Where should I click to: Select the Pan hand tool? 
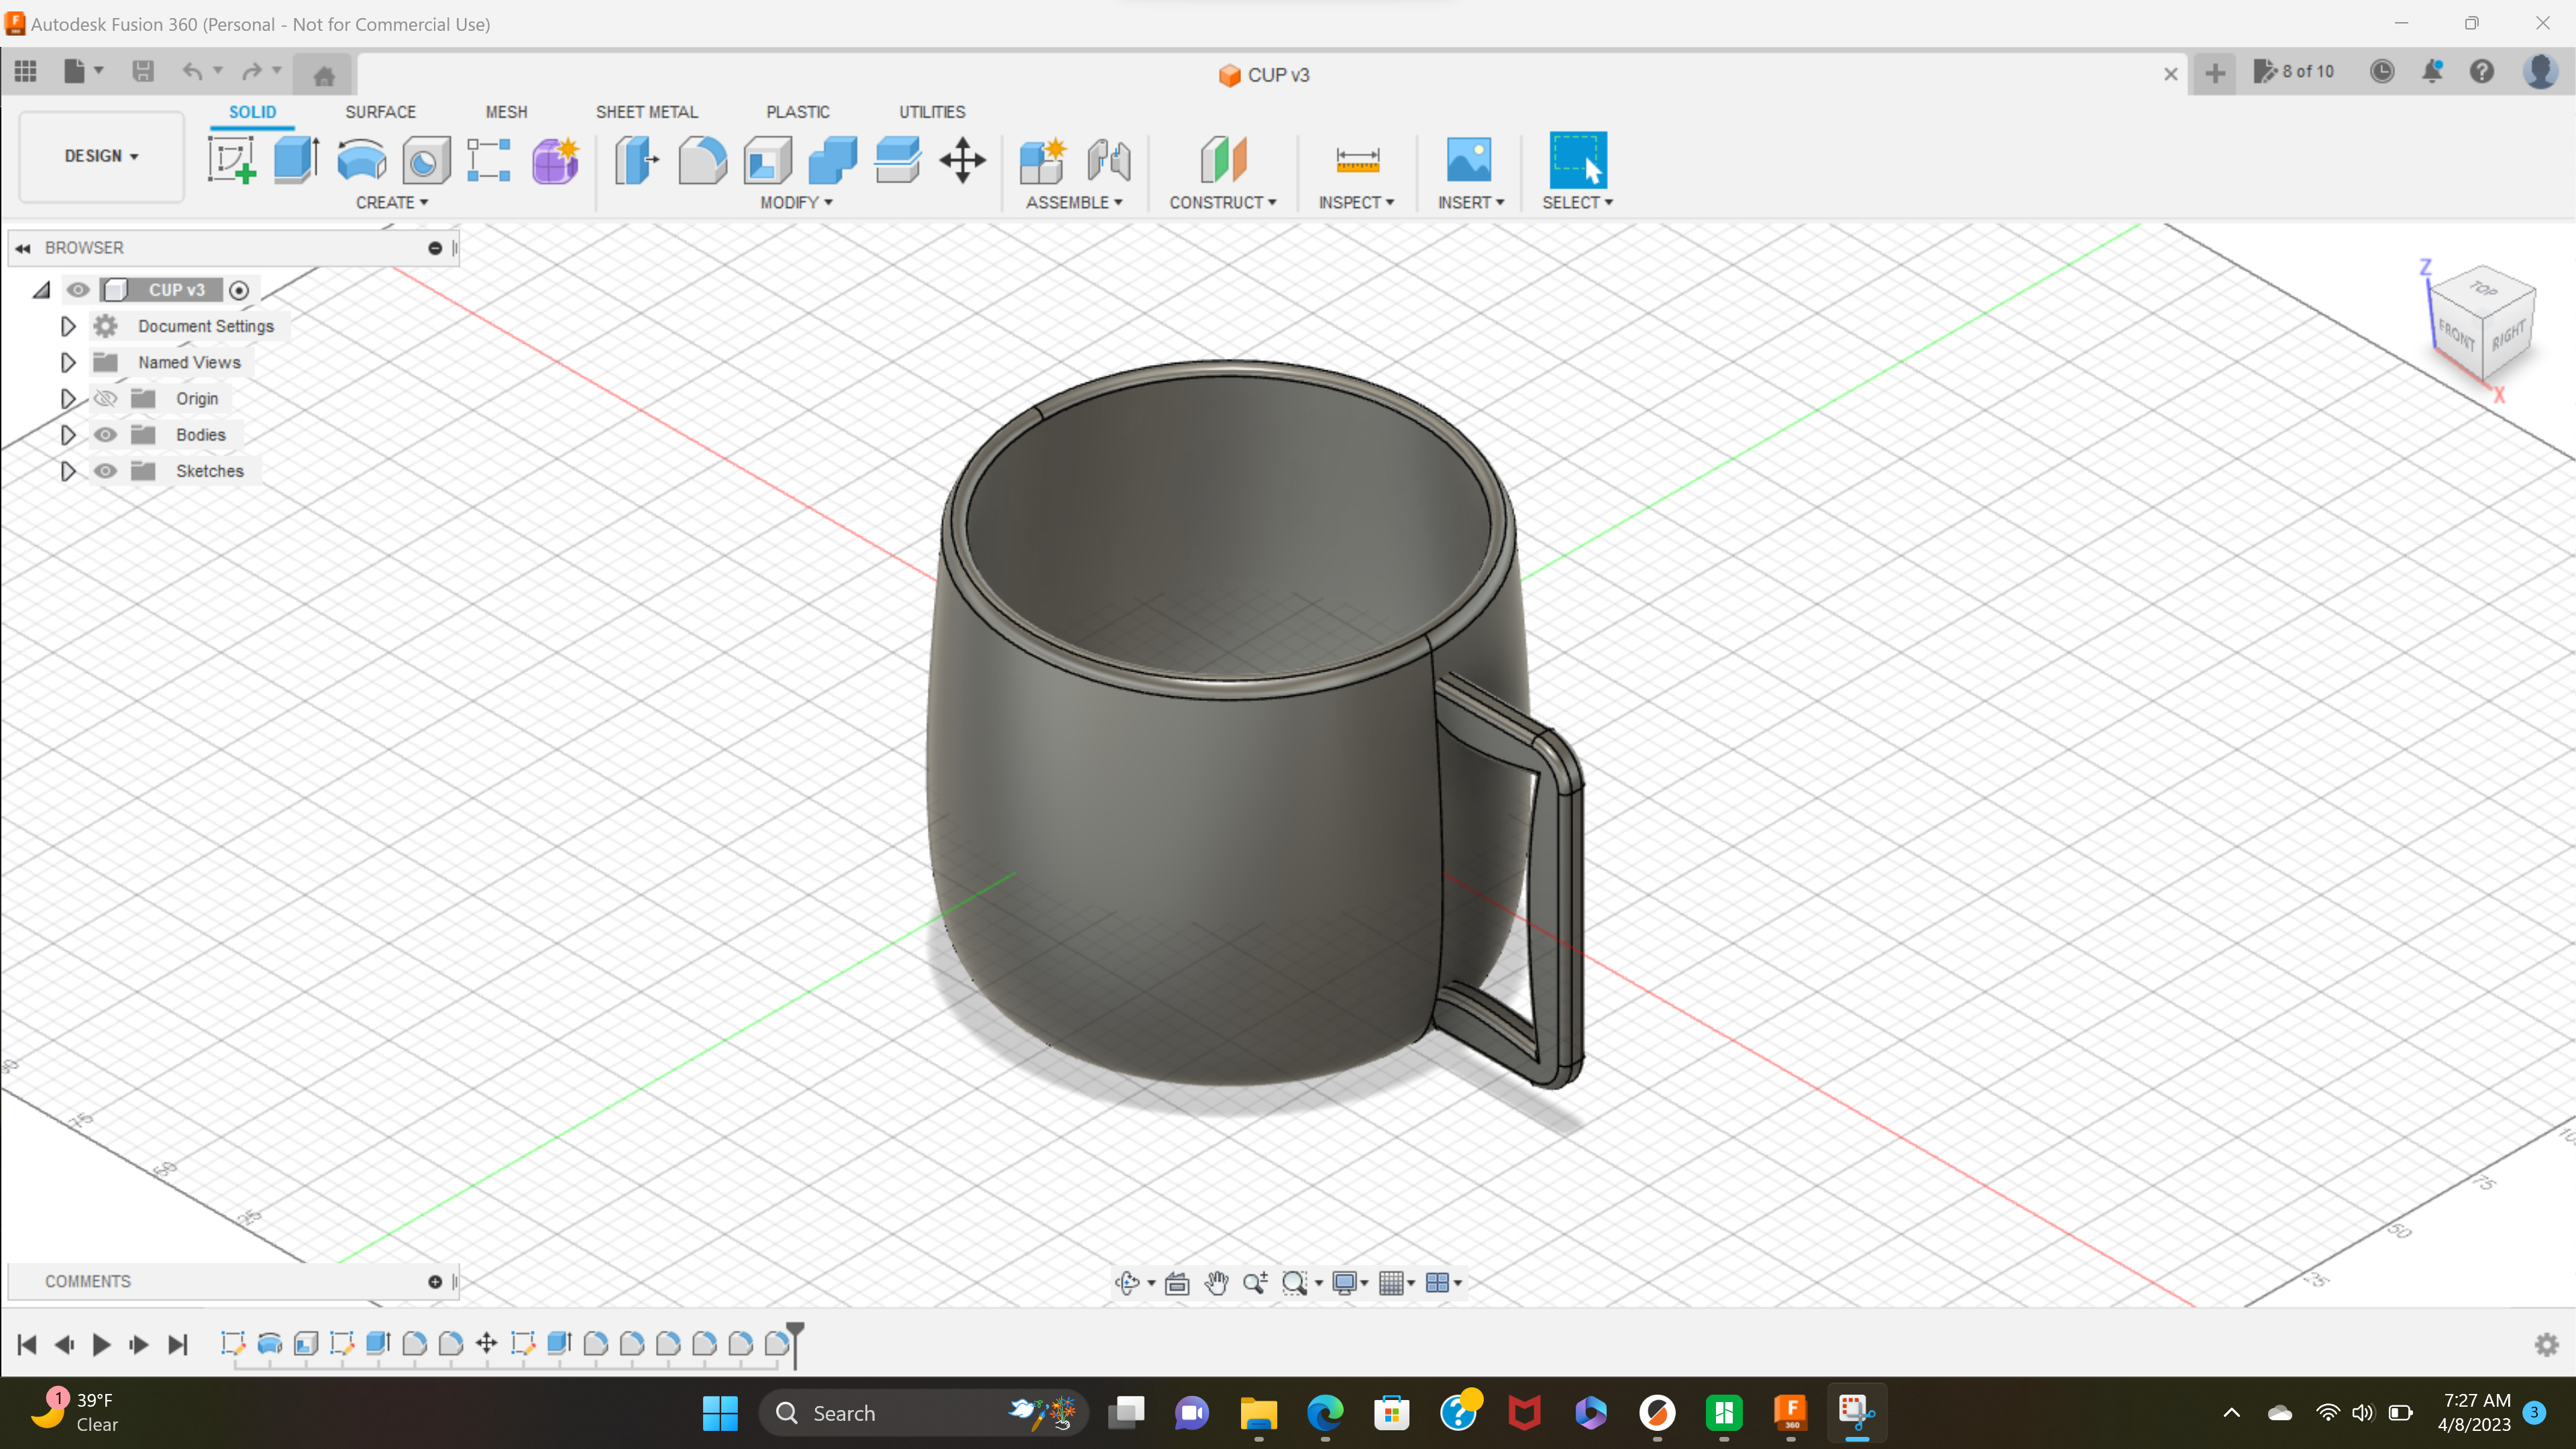[1216, 1283]
